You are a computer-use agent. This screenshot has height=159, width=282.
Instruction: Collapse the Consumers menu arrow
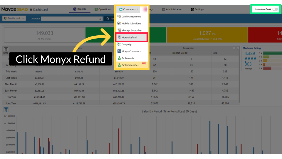(x=137, y=9)
